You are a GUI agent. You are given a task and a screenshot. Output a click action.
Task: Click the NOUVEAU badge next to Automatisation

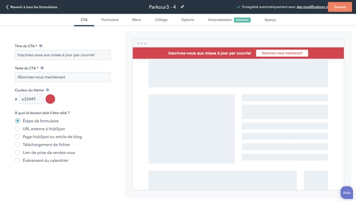242,20
